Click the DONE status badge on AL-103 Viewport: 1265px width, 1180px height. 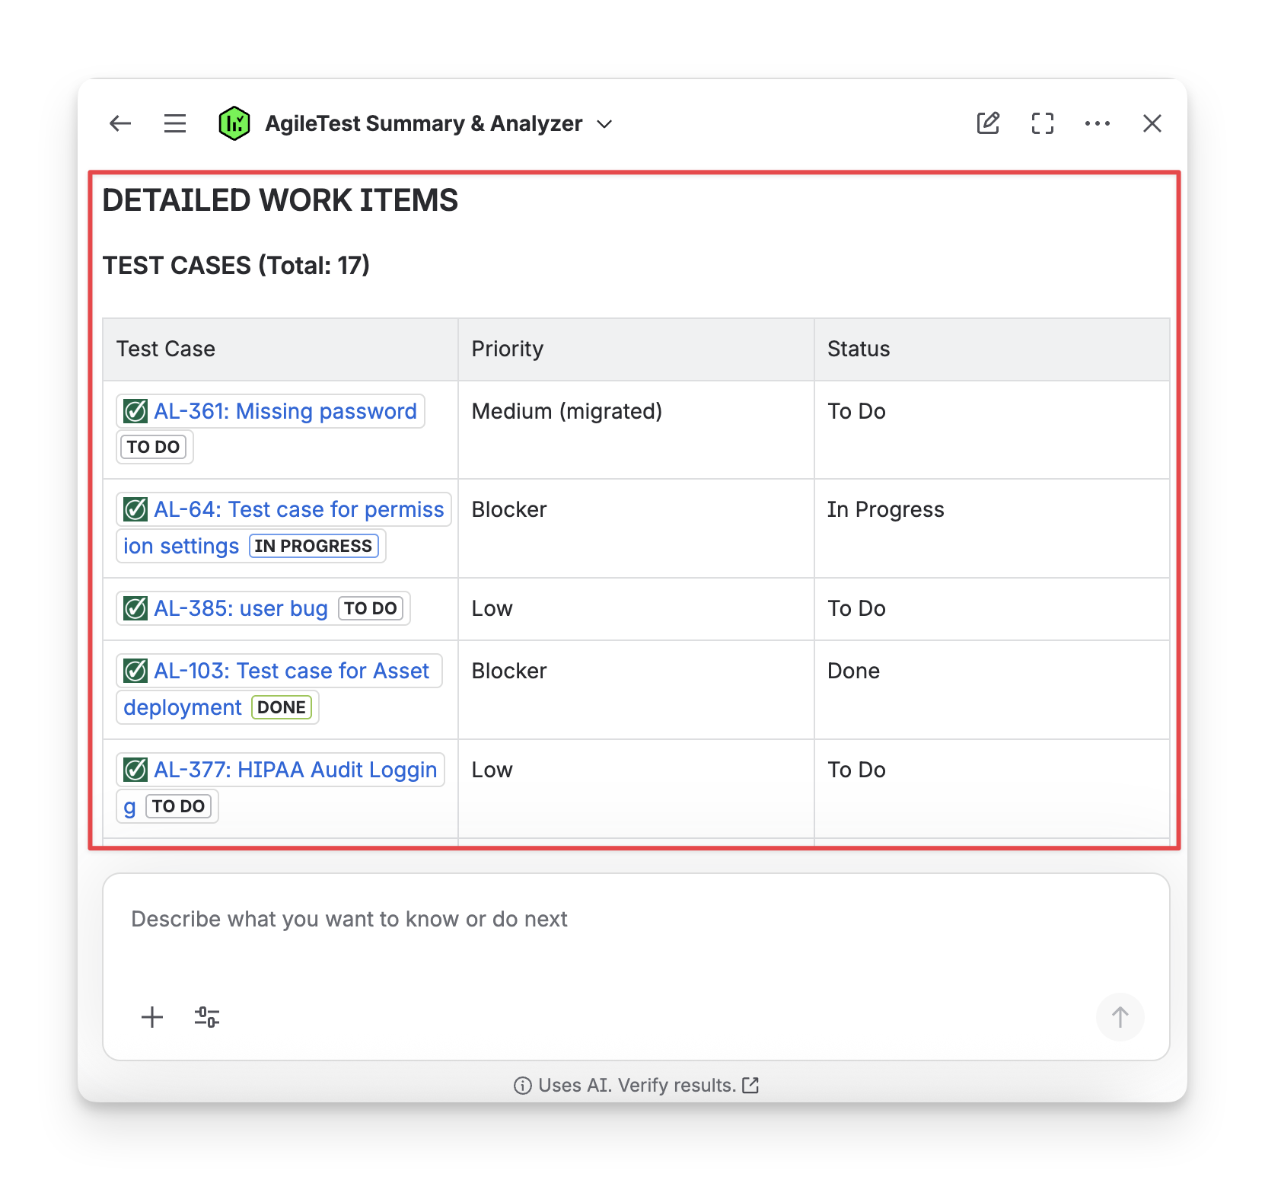tap(282, 707)
